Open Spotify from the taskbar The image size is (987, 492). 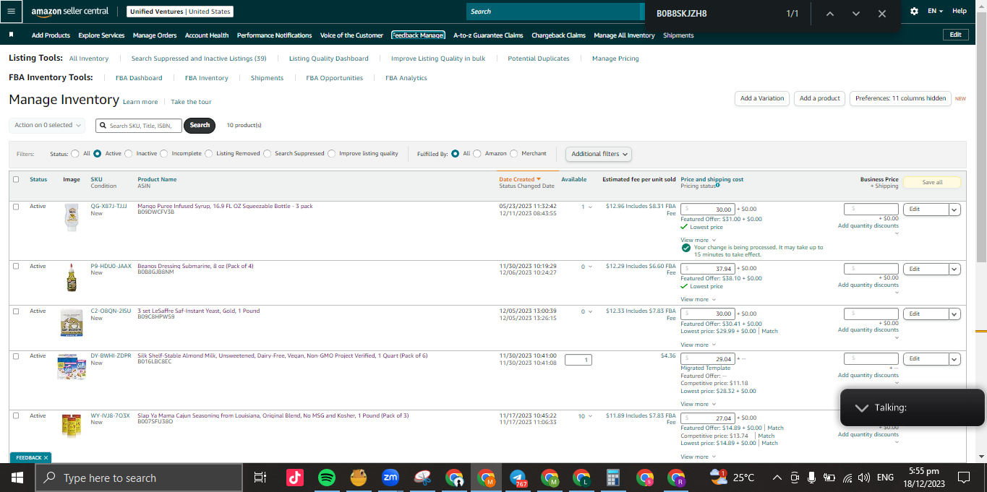click(326, 478)
